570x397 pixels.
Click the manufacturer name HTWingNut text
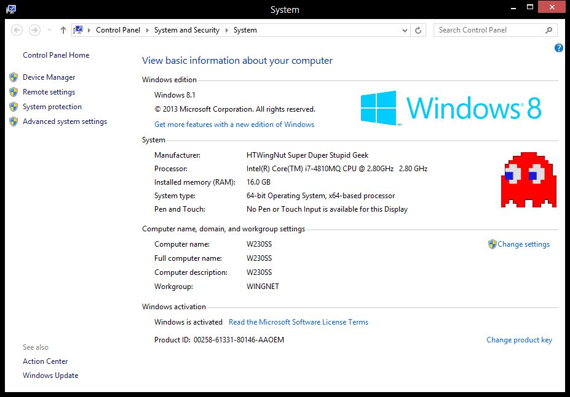click(307, 155)
